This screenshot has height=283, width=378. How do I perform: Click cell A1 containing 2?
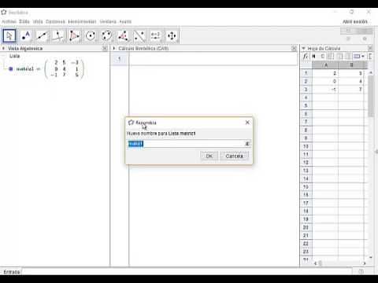(x=325, y=73)
